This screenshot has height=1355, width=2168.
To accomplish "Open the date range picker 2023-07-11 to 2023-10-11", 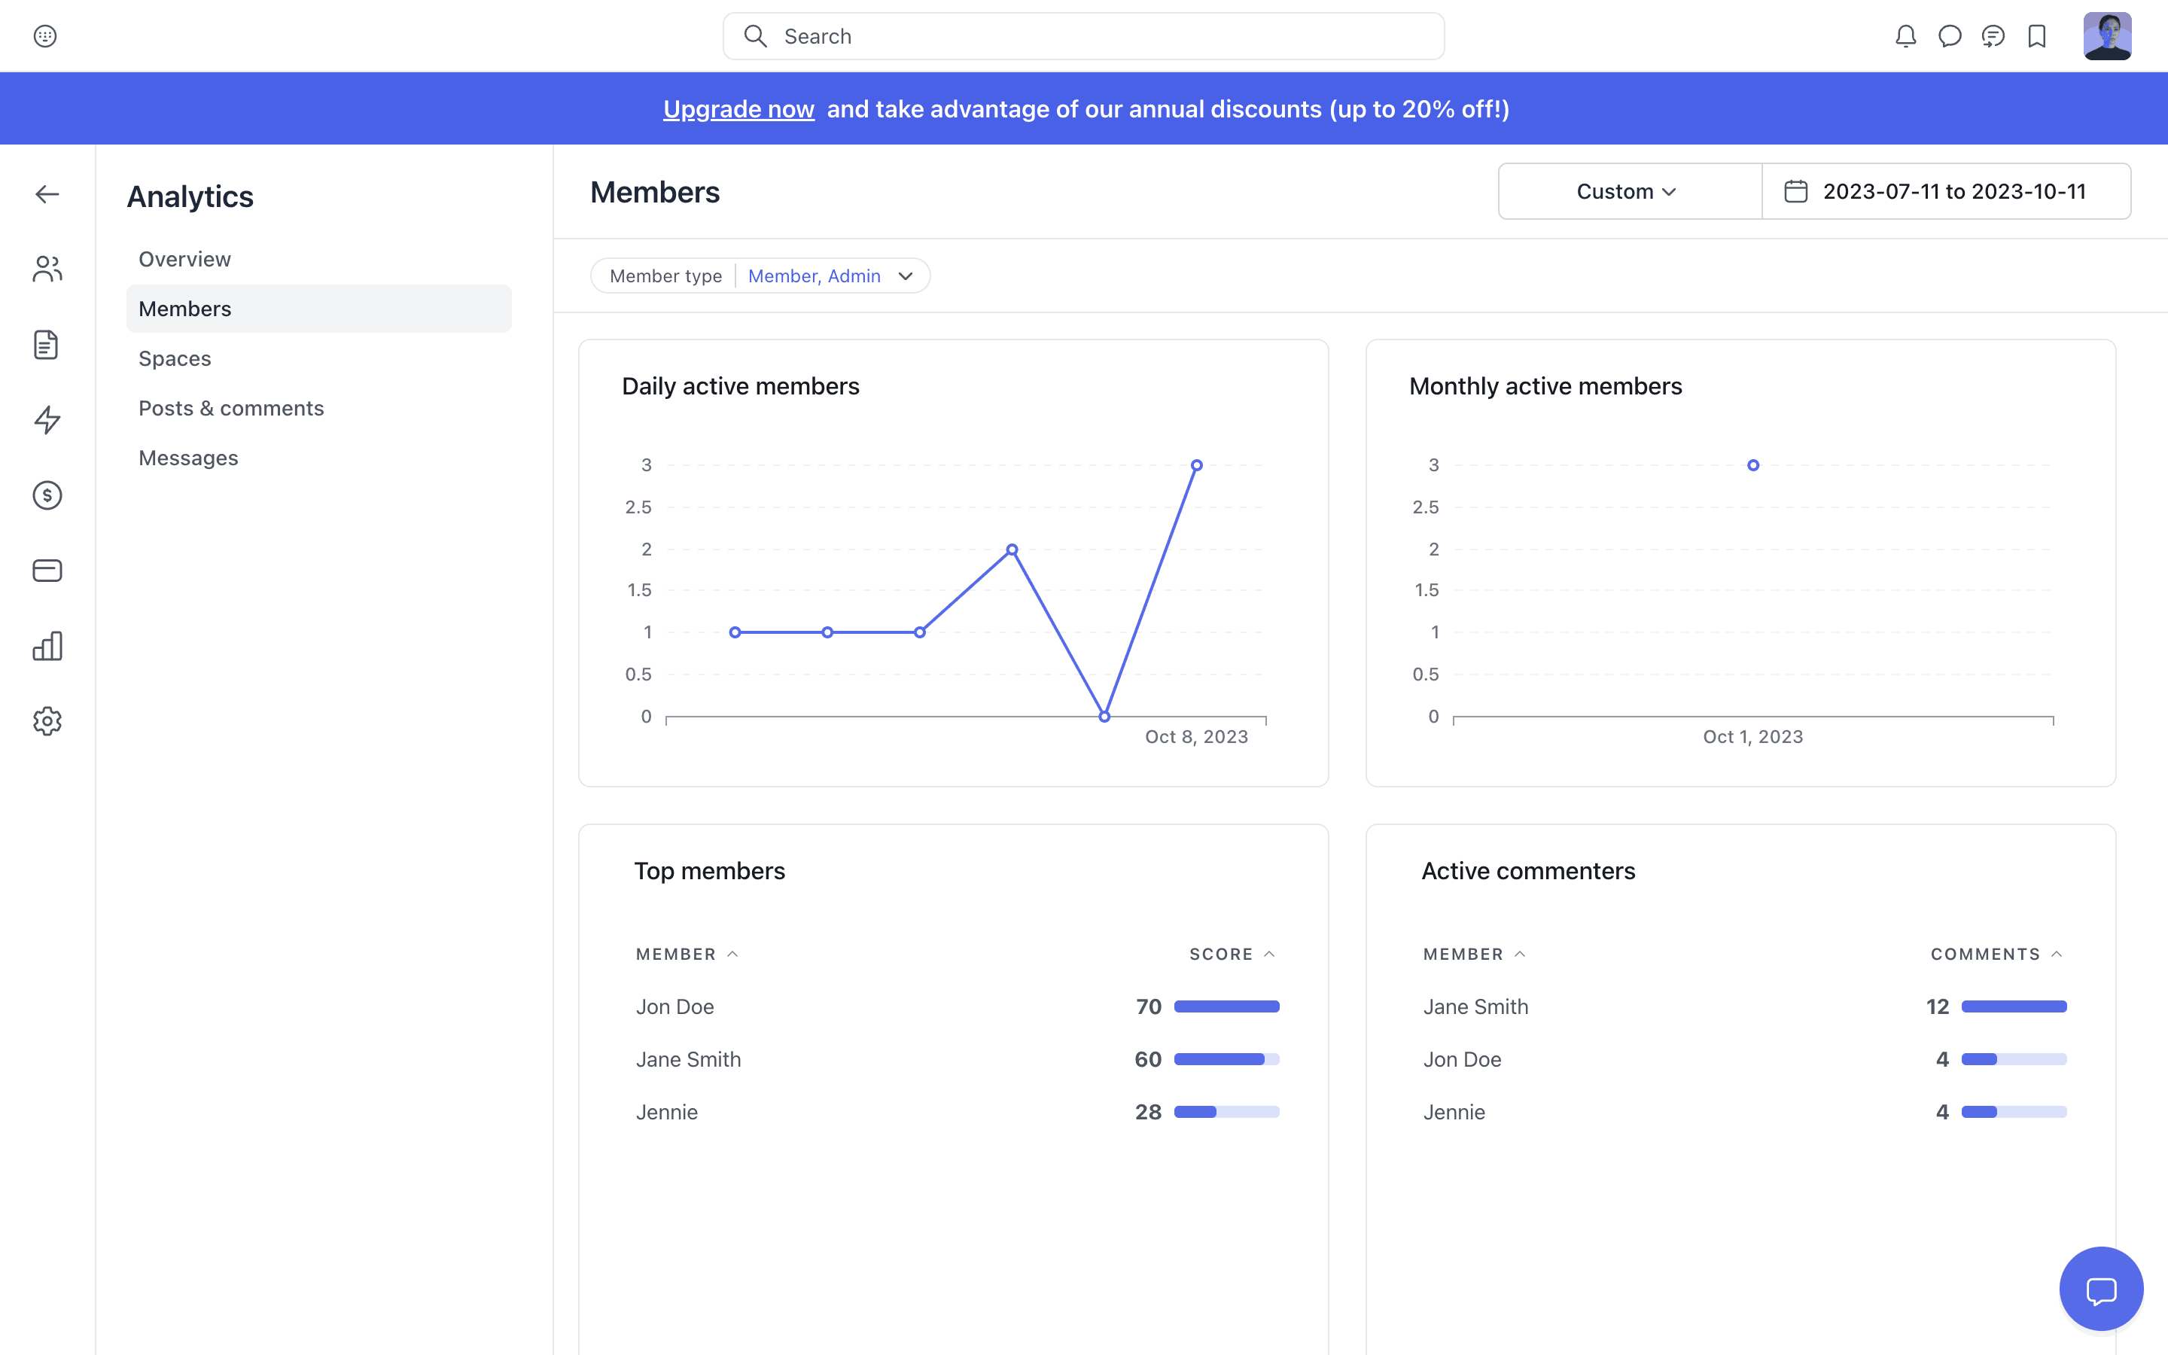I will pyautogui.click(x=1946, y=192).
